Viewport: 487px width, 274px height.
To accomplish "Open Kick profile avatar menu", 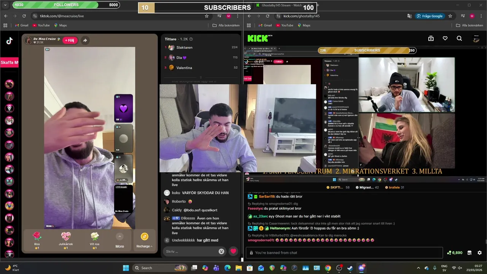I will coord(476,38).
